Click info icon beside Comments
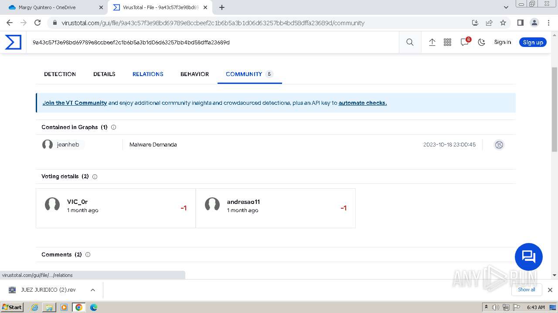This screenshot has height=313, width=558. [88, 255]
